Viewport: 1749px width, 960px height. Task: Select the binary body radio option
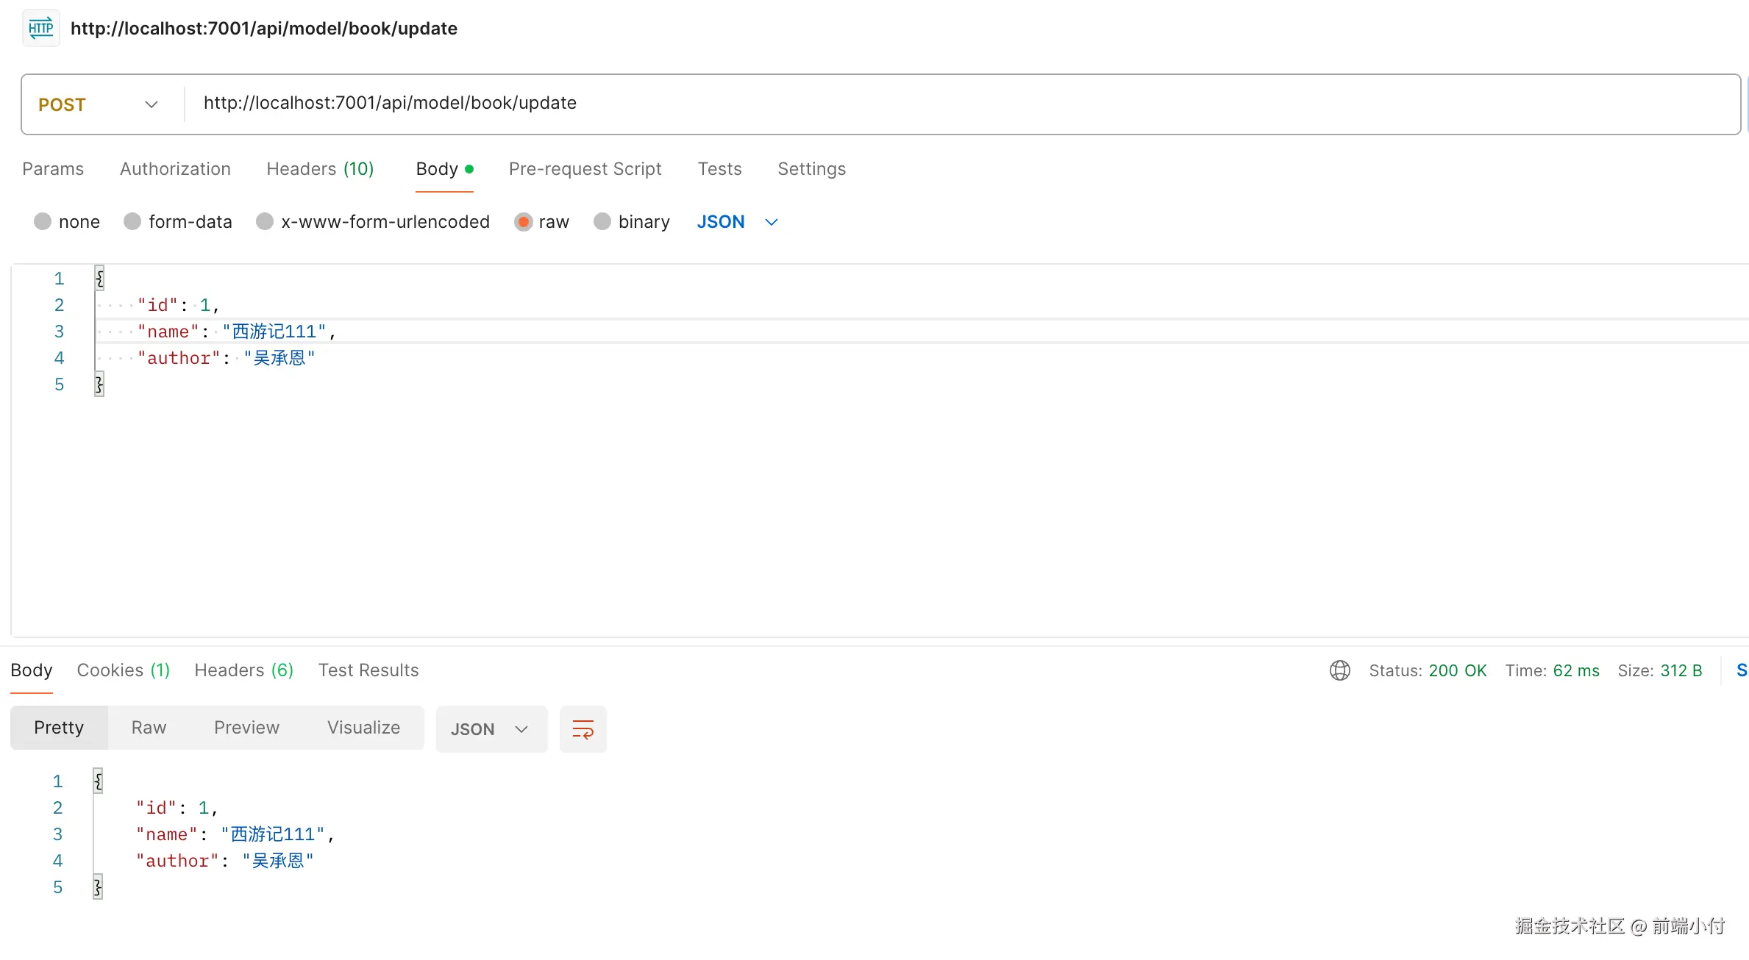click(x=602, y=221)
